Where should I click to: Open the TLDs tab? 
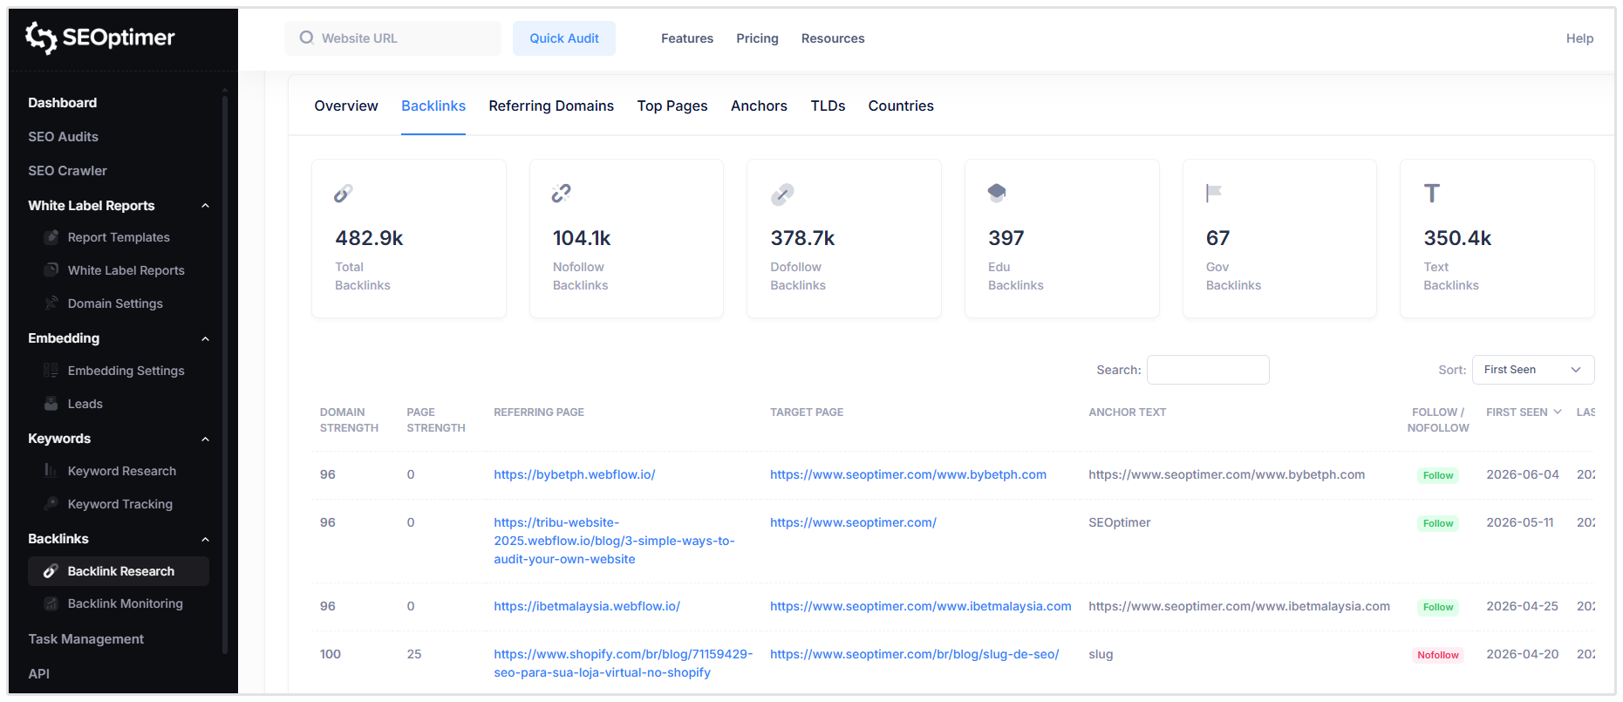828,106
